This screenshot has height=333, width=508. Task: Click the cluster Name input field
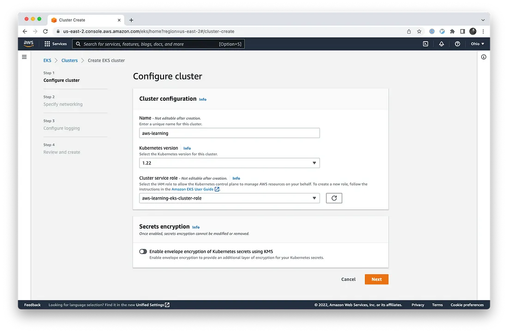click(230, 133)
